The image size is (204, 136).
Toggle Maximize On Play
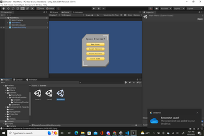point(111,15)
